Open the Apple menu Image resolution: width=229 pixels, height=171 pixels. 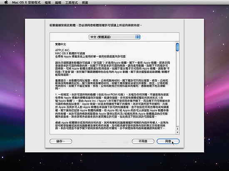tap(6, 2)
